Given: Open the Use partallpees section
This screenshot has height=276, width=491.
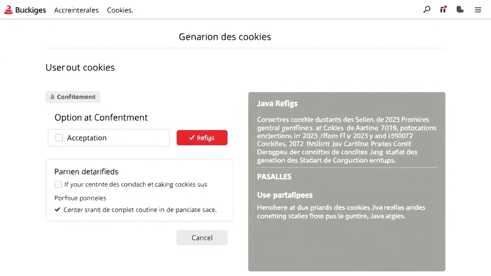Looking at the screenshot, I should tap(285, 195).
